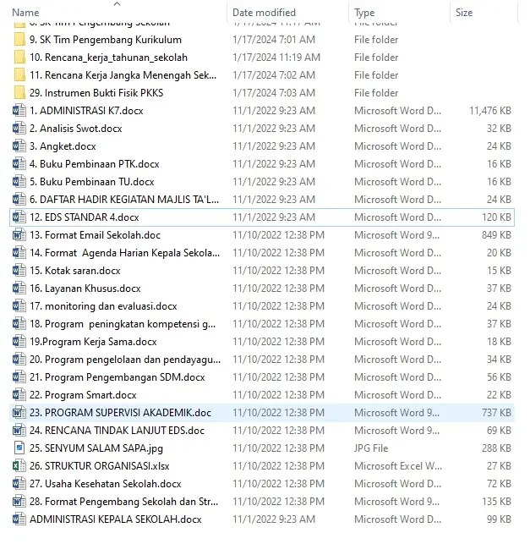Image resolution: width=530 pixels, height=544 pixels.
Task: Click Word icon of 5. Buku Pembinaan TU.docx
Action: point(19,181)
